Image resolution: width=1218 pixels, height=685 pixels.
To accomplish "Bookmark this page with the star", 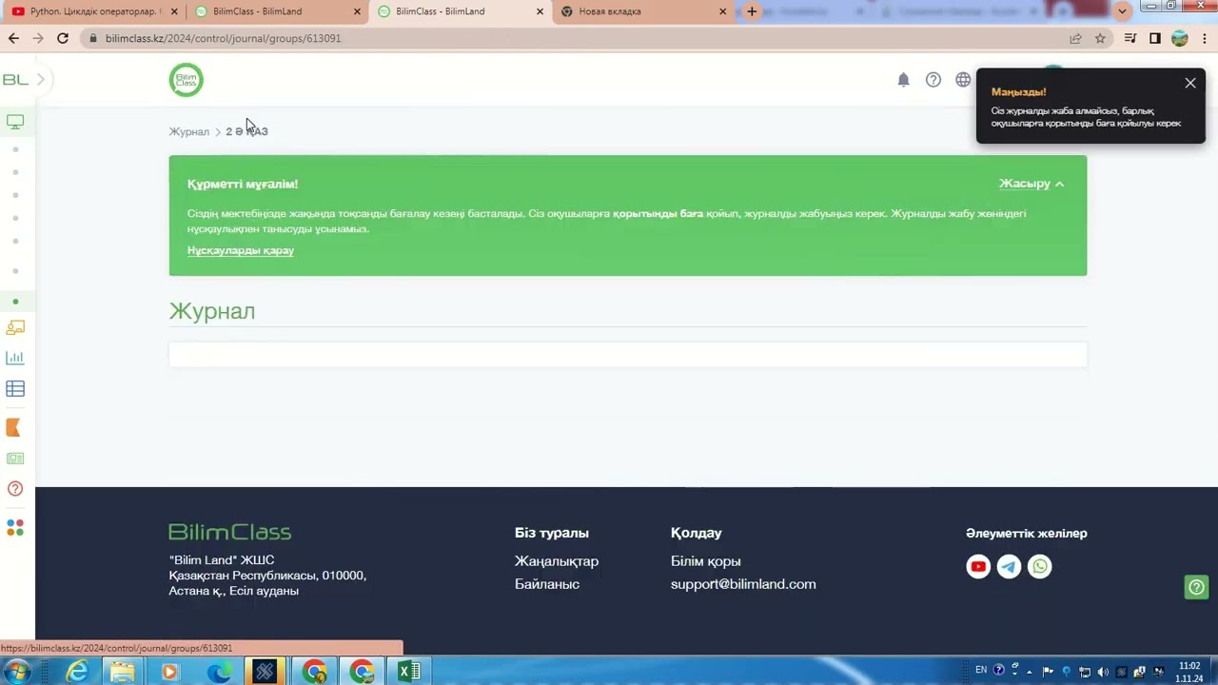I will click(x=1100, y=38).
